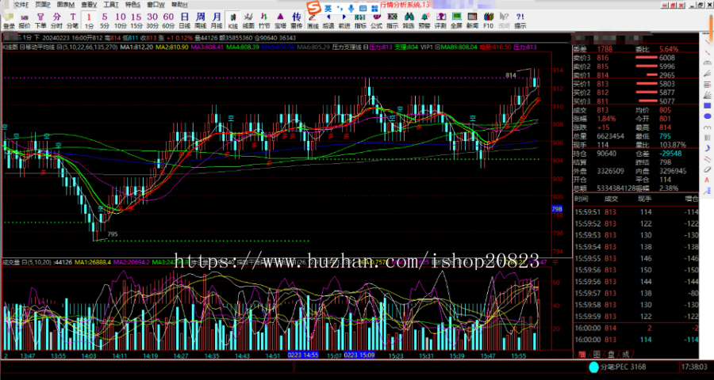Open the 新闻 news icon
714x380 pixels.
coord(472,21)
